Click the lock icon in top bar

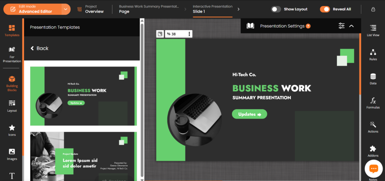click(x=373, y=9)
